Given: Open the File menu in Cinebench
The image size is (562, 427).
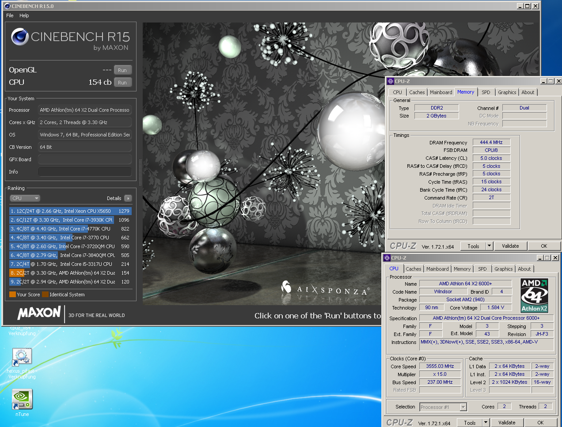Looking at the screenshot, I should point(10,15).
